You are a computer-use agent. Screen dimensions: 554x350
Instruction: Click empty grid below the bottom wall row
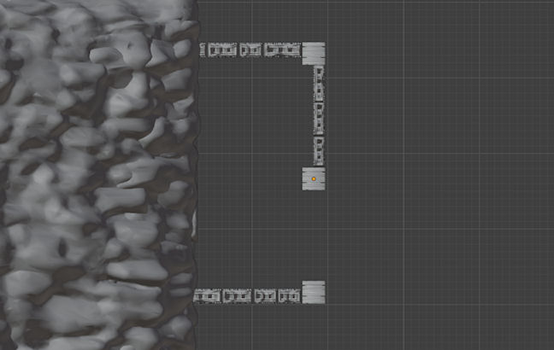point(256,329)
